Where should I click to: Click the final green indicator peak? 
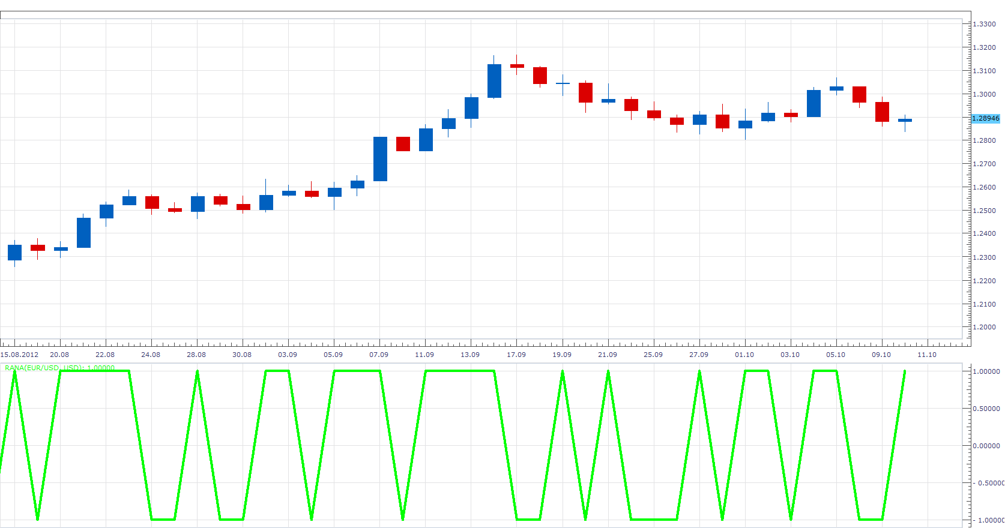[905, 371]
